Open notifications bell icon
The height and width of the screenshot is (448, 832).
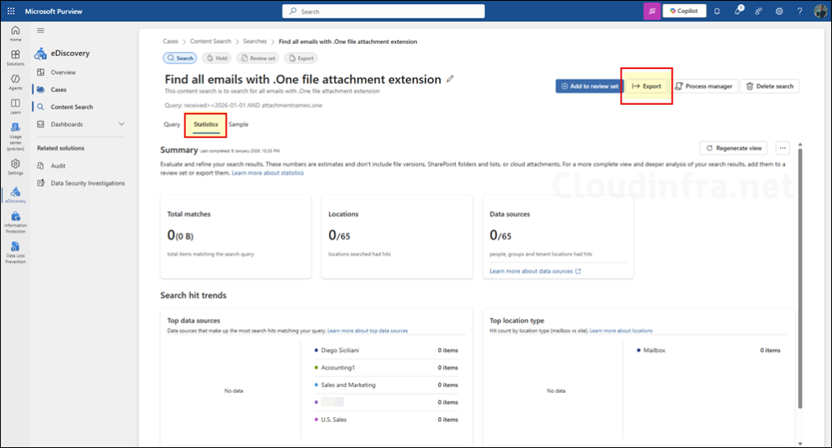tap(717, 11)
